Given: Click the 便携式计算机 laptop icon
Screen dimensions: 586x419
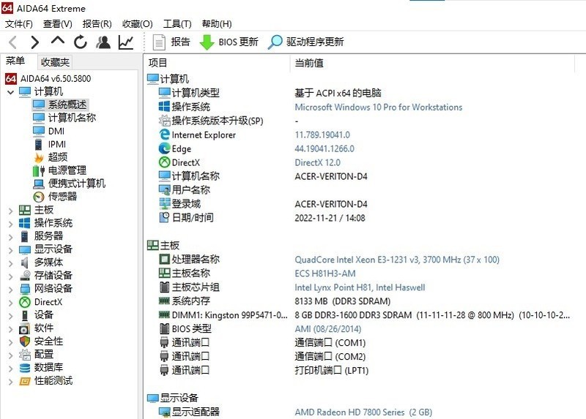Looking at the screenshot, I should tap(39, 184).
